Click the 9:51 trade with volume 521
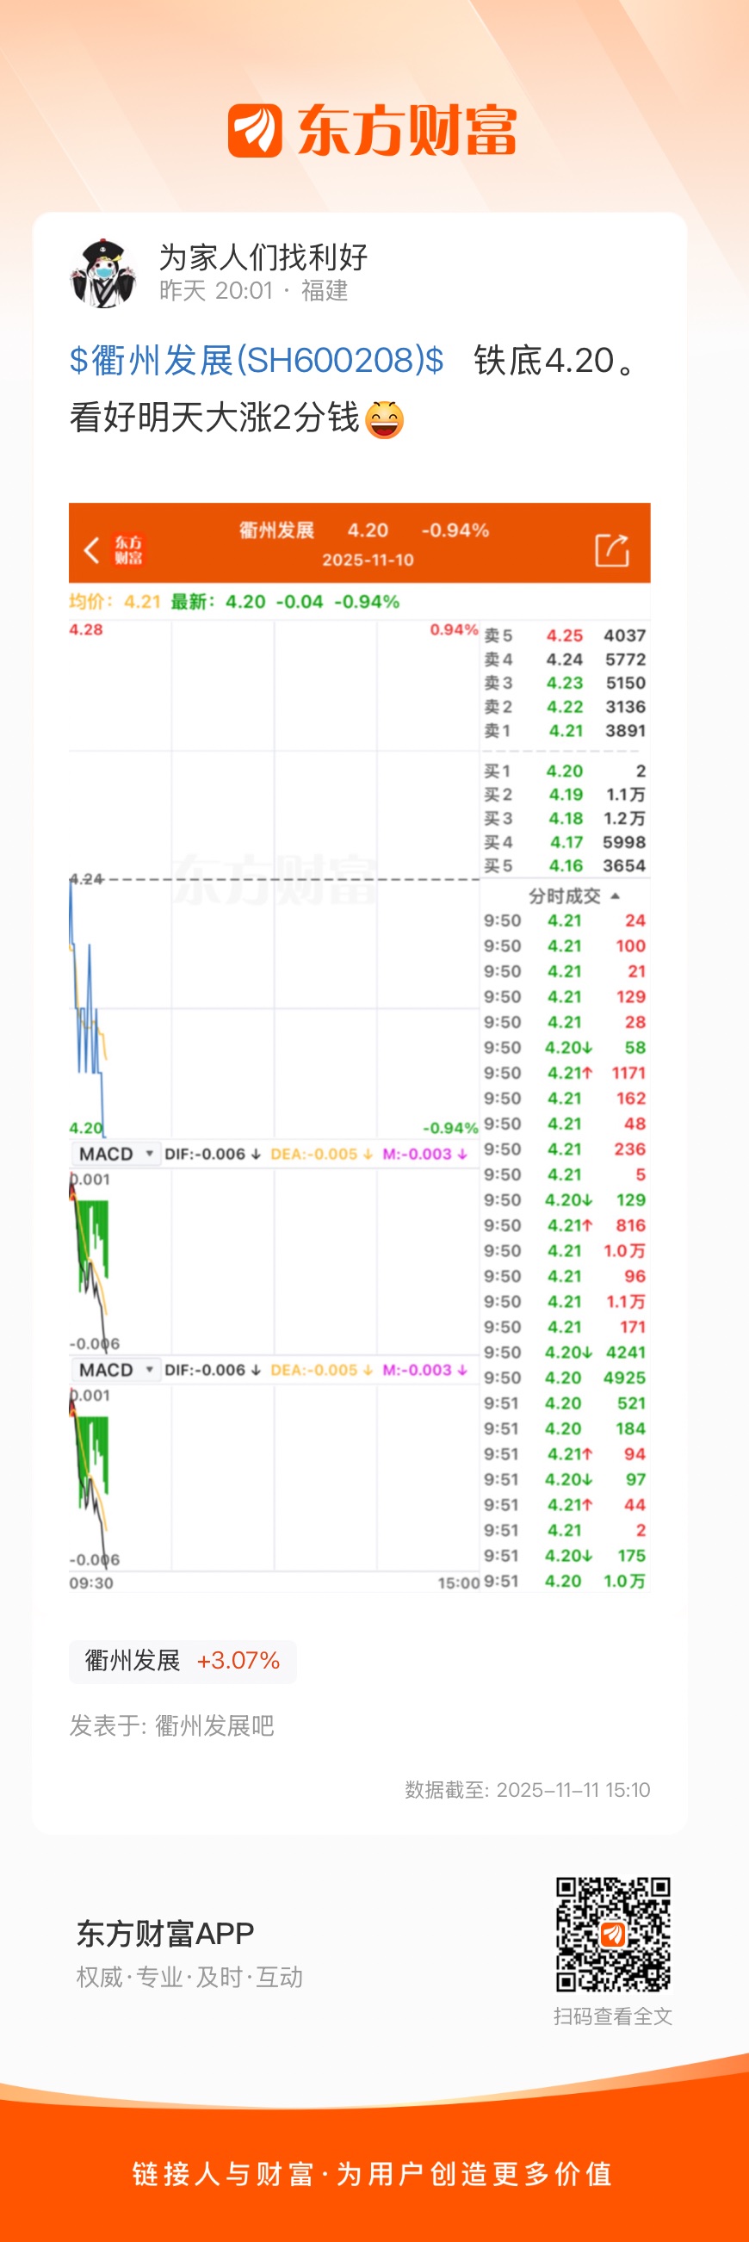This screenshot has width=749, height=2242. pos(565,1403)
